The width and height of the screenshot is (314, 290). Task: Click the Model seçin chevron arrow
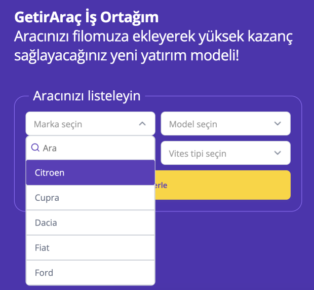[x=278, y=124]
